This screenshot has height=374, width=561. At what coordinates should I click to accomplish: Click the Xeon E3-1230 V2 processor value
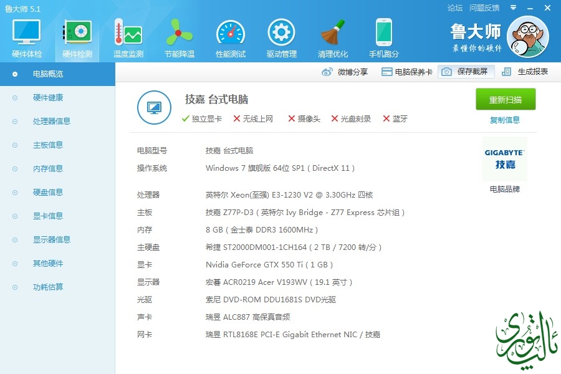289,194
